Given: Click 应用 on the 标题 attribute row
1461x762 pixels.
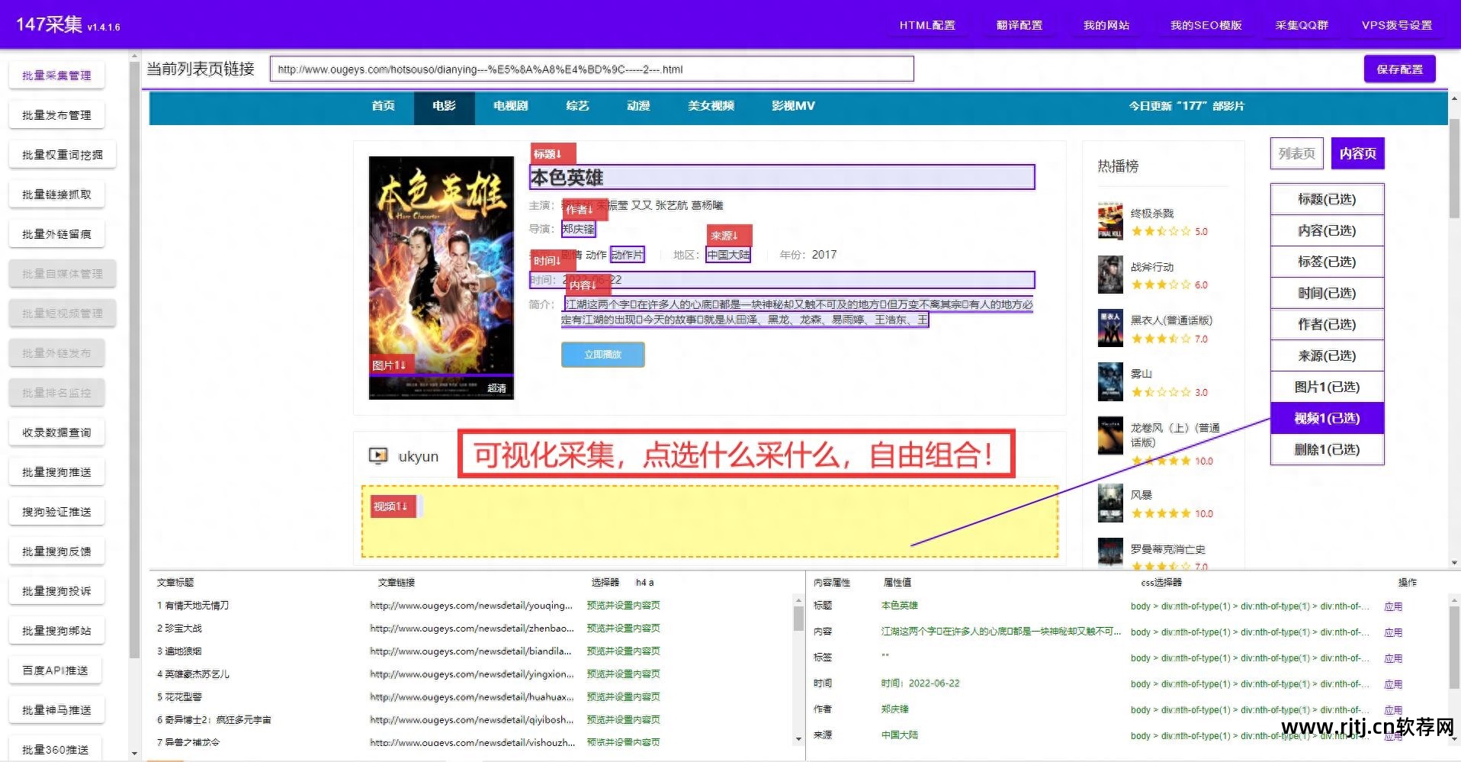Looking at the screenshot, I should click(x=1393, y=606).
